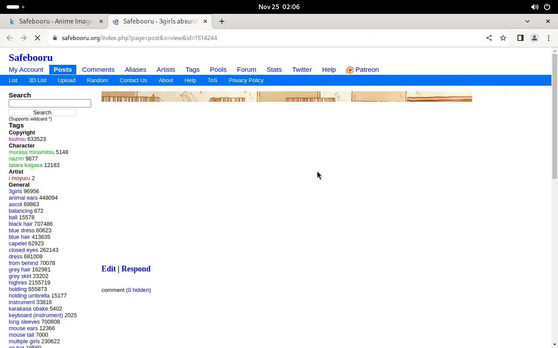558x348 pixels.
Task: Toggle the browser side panel
Action: pos(520,38)
